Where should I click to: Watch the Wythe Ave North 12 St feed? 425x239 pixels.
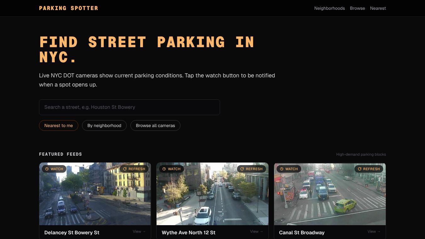coord(171,169)
